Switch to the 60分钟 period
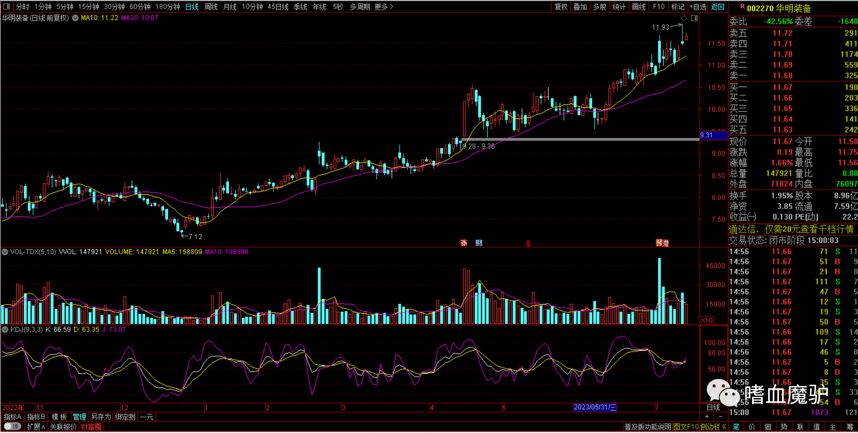The height and width of the screenshot is (433, 858). click(x=140, y=7)
